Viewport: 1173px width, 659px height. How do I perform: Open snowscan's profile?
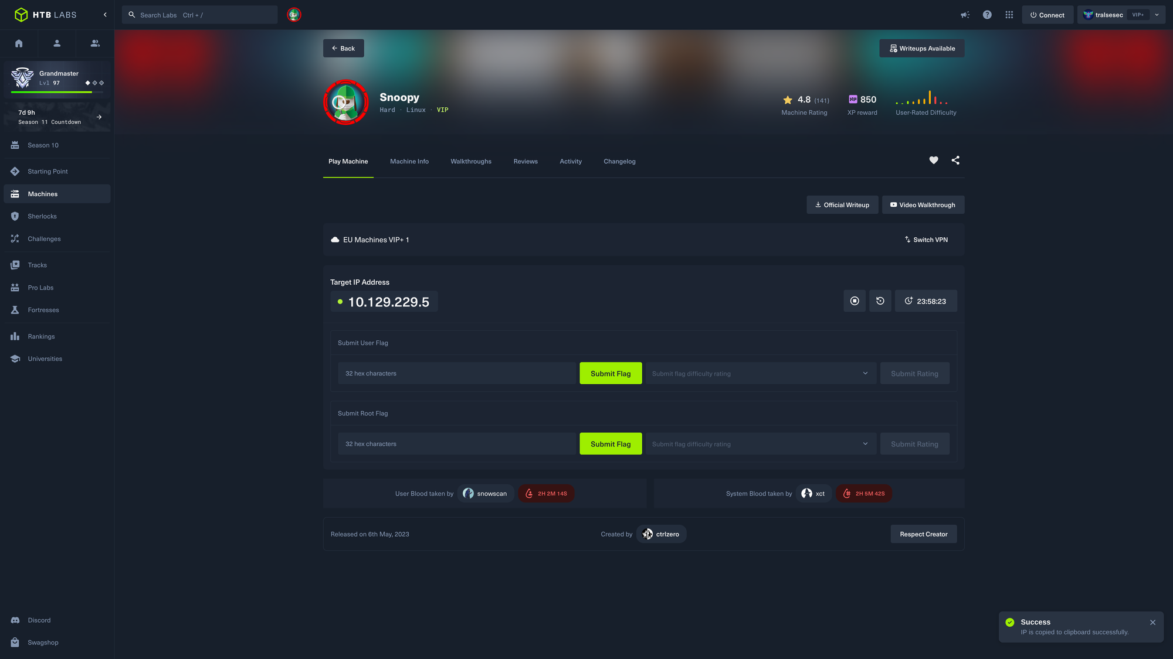(x=486, y=493)
